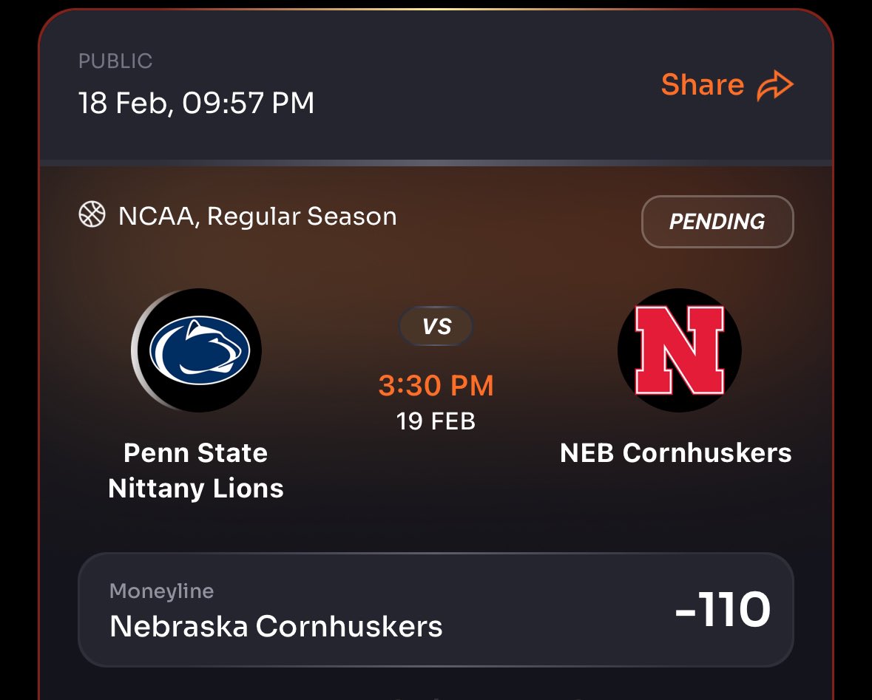Tap the NCAA, Regular Season label
872x700 pixels.
point(257,216)
